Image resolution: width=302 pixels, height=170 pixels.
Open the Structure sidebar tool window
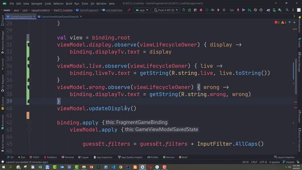click(x=2, y=103)
